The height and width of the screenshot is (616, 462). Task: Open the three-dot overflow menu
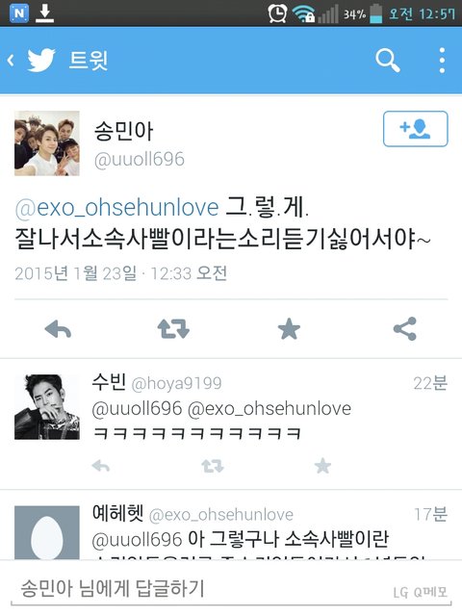click(442, 60)
